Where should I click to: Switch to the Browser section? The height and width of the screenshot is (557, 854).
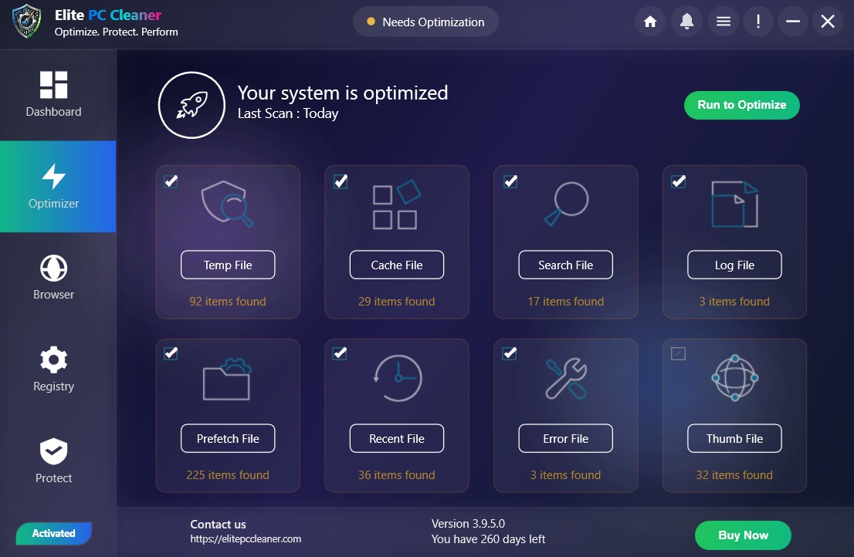pos(53,278)
